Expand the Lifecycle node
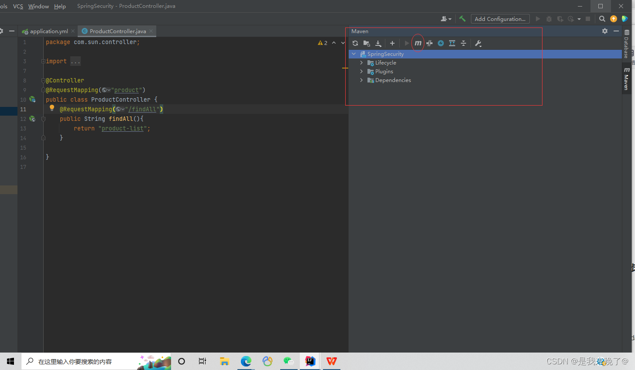This screenshot has width=635, height=370. (361, 62)
